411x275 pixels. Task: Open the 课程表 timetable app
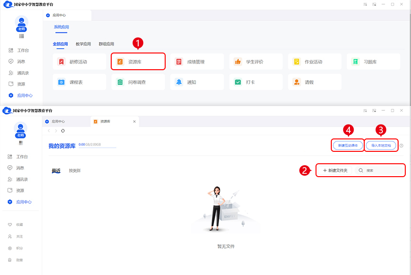click(x=79, y=82)
